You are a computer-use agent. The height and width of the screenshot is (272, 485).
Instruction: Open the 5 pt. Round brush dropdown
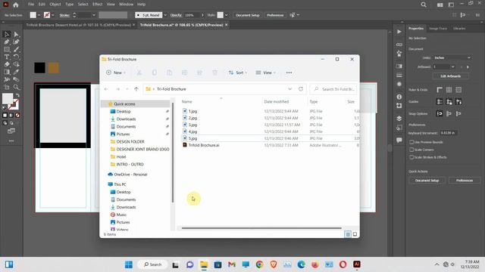[x=165, y=15]
